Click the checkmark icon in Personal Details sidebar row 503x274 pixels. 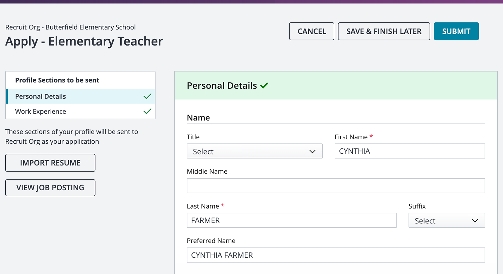click(x=147, y=96)
